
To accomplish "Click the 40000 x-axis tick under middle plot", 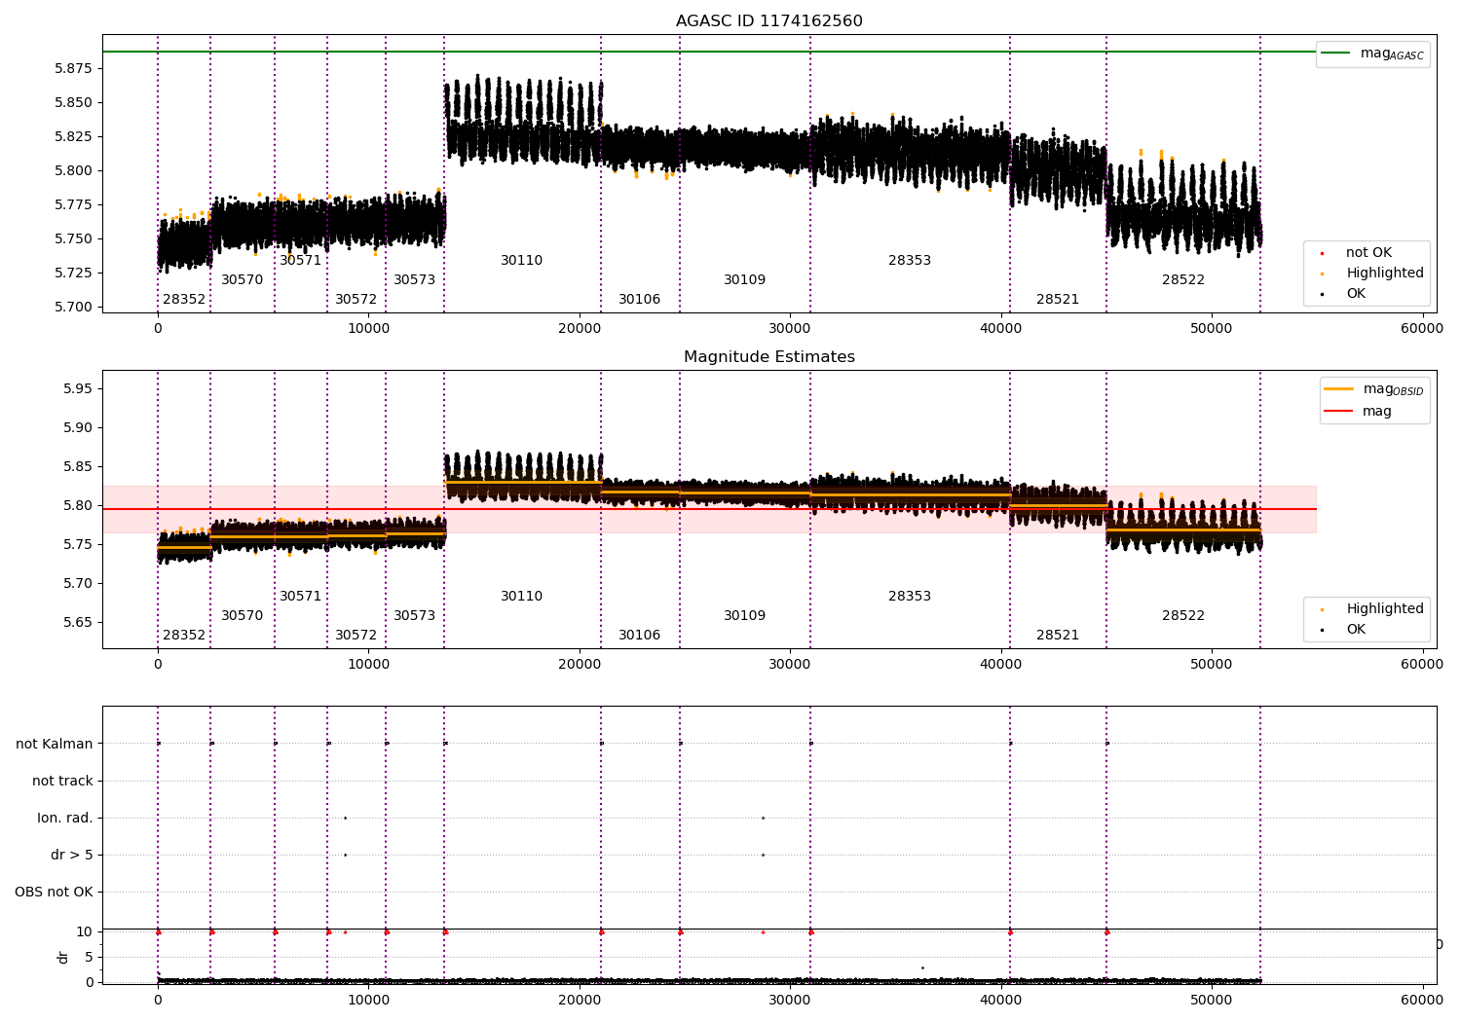I will (x=1001, y=665).
